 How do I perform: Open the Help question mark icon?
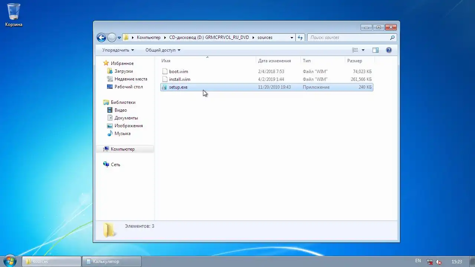click(389, 50)
